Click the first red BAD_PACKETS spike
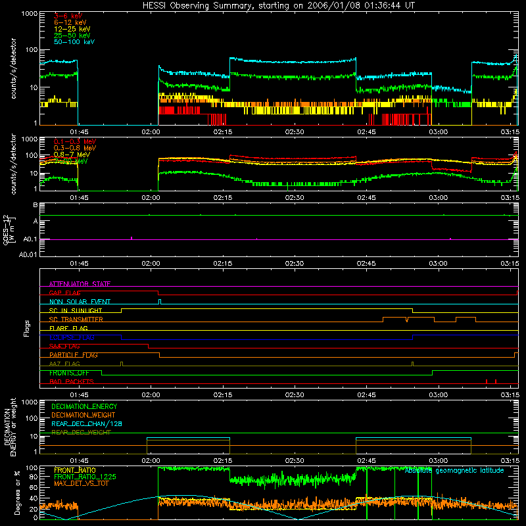 pos(487,381)
